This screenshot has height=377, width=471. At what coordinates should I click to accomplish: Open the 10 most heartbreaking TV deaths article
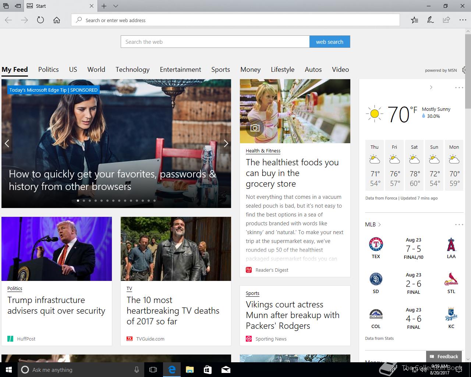tap(173, 311)
